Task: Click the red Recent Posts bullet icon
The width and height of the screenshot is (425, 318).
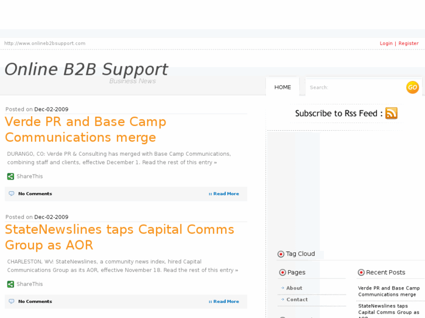Action: pos(361,272)
